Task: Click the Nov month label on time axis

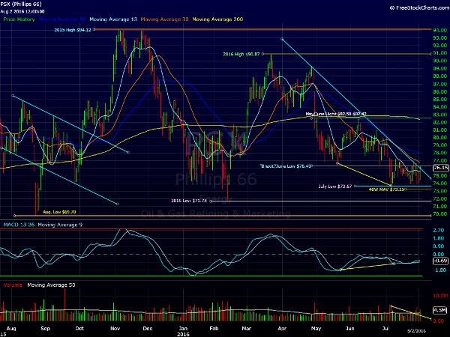Action: tap(115, 329)
